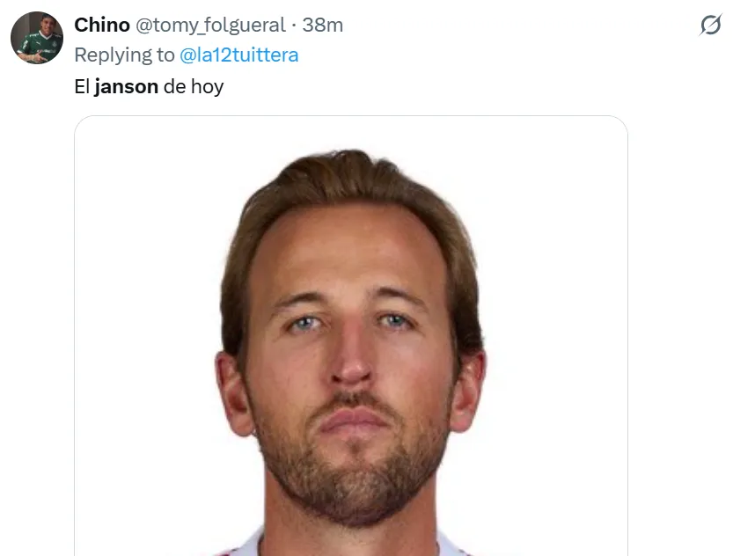Open the Grok explain-post icon

711,25
